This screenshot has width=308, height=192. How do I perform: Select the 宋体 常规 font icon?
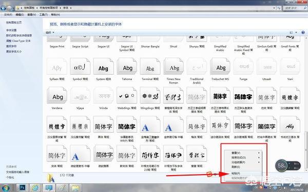pyautogui.click(x=57, y=154)
